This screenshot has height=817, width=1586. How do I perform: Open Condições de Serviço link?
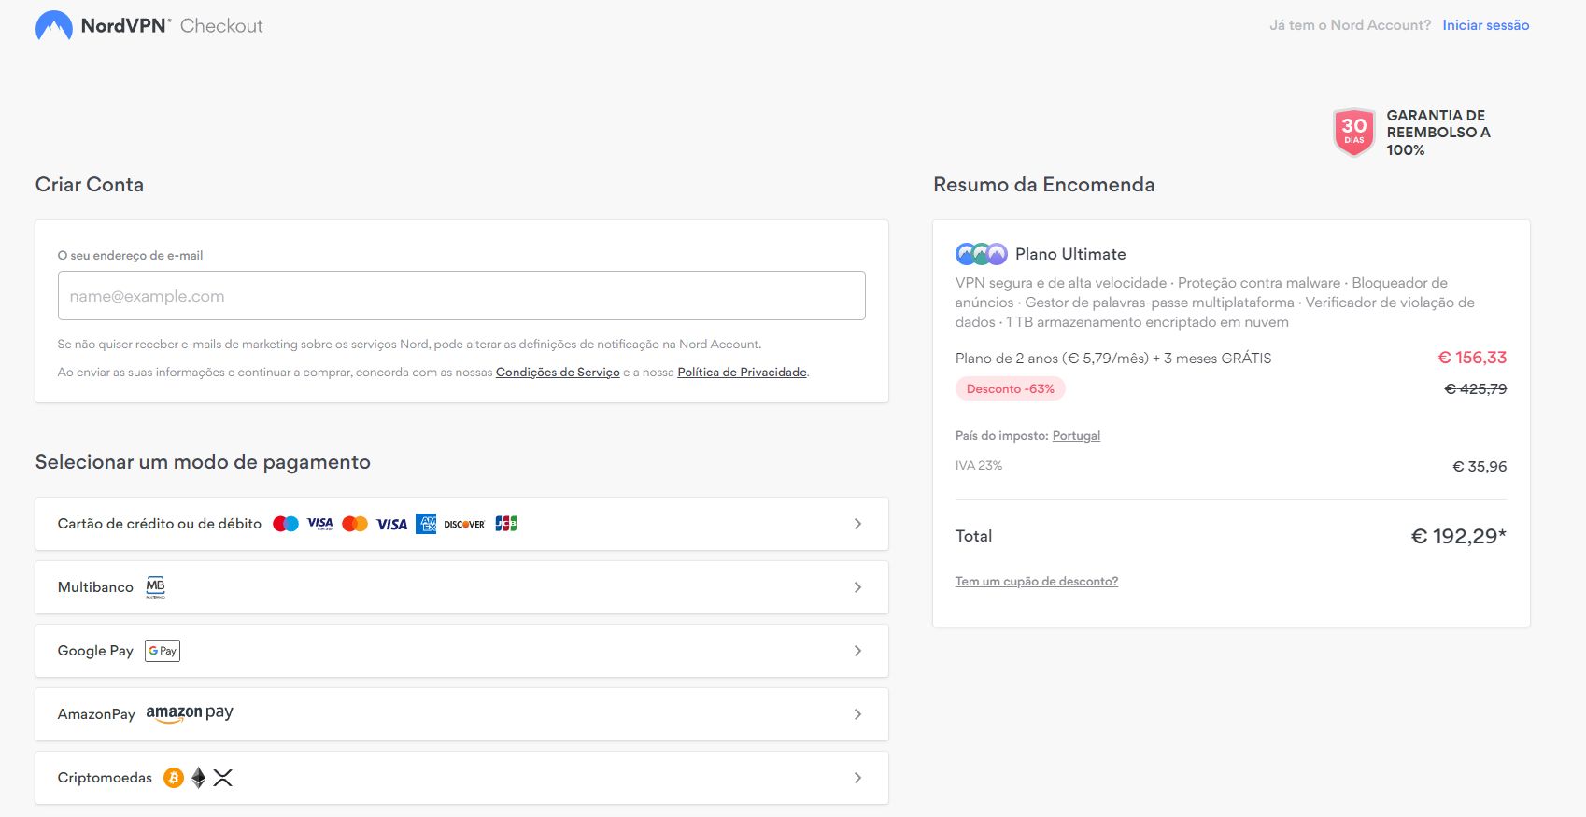(x=558, y=373)
